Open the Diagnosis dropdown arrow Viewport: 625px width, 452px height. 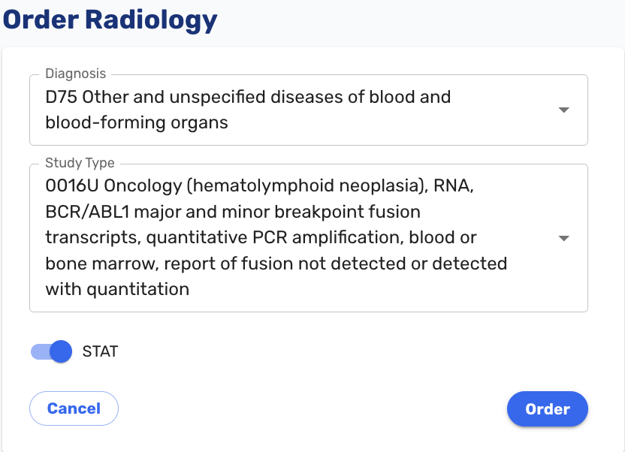563,110
